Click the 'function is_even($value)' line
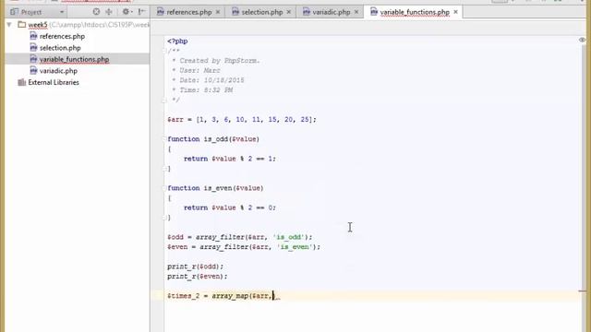591x332 pixels. pos(215,188)
